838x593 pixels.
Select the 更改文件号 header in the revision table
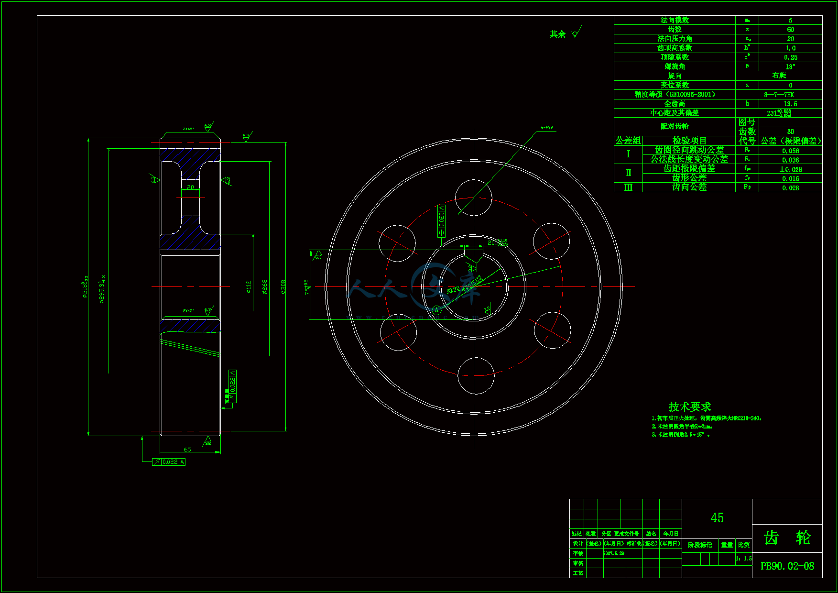626,534
